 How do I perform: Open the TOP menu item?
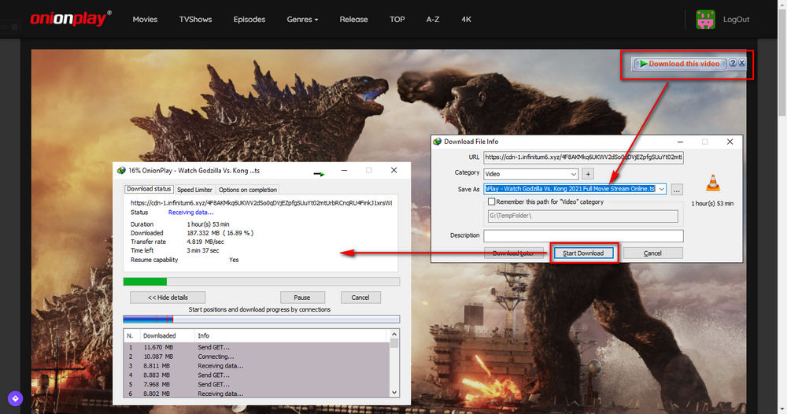pos(397,19)
